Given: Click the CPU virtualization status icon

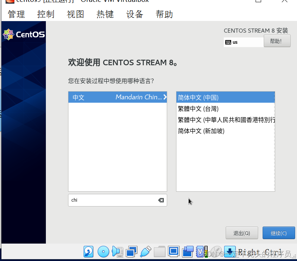Looking at the screenshot, I should [x=202, y=252].
